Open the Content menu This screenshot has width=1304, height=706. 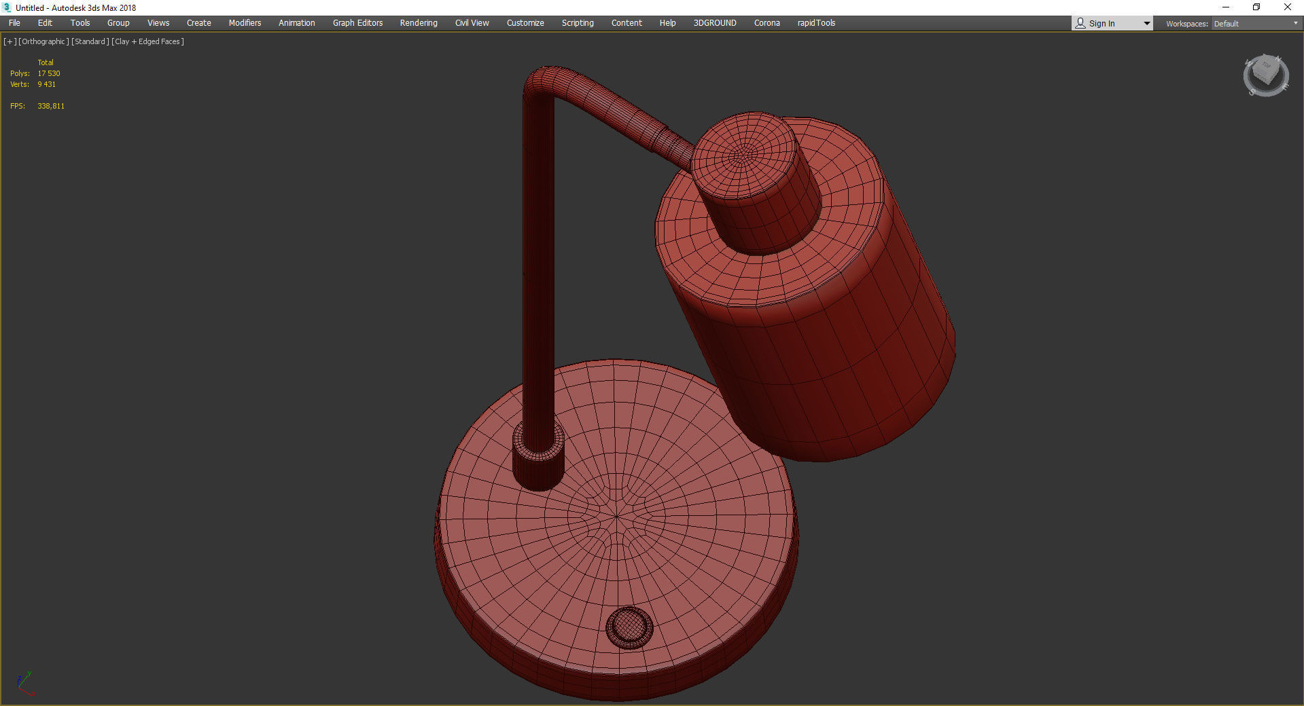click(x=627, y=23)
